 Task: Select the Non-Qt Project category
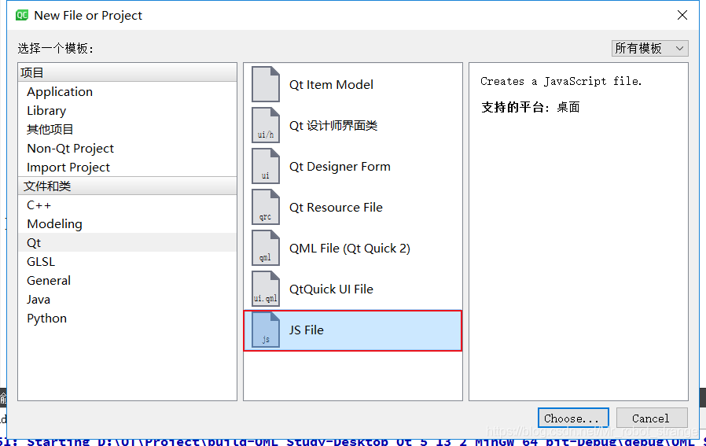click(127, 148)
